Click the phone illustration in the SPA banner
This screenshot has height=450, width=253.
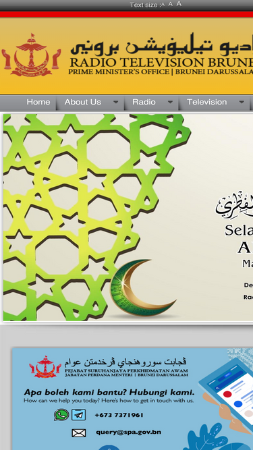tap(226, 396)
